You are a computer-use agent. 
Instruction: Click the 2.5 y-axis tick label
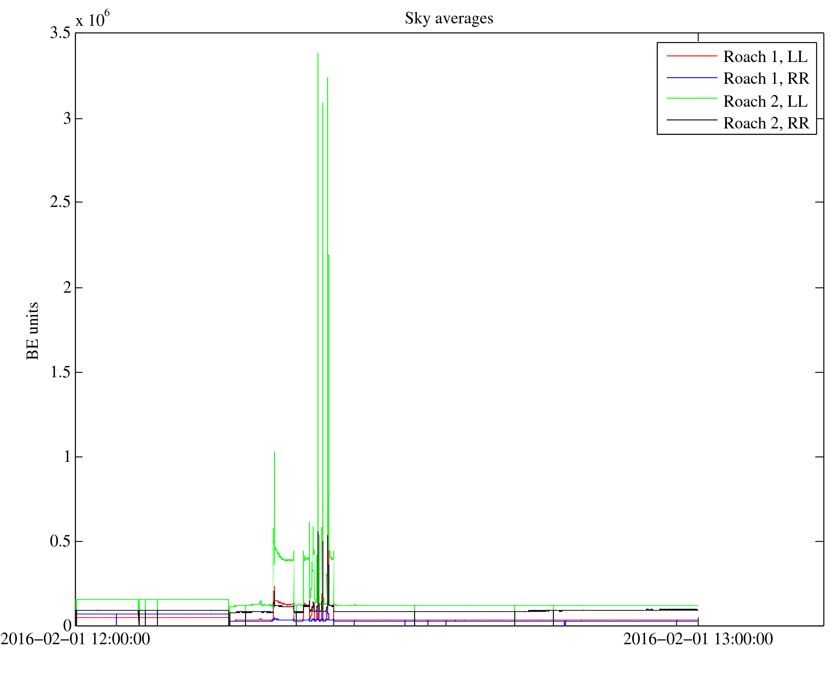coord(60,202)
